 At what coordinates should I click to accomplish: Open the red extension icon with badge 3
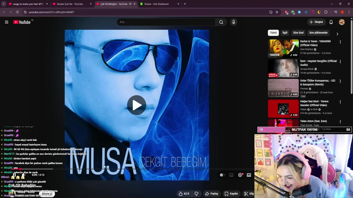286,12
